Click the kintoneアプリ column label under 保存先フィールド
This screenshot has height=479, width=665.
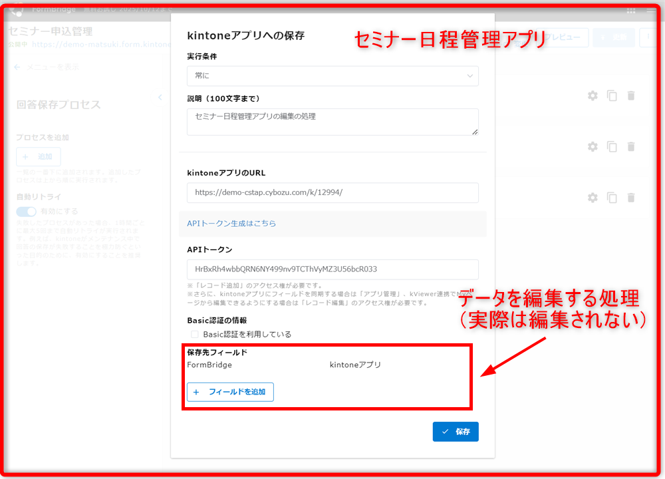pyautogui.click(x=355, y=365)
